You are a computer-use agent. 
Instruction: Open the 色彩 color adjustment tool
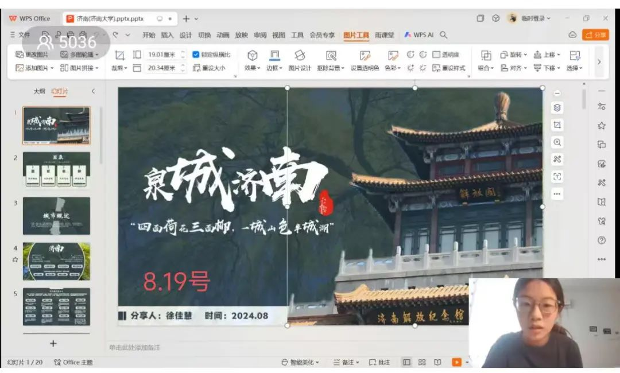[393, 55]
